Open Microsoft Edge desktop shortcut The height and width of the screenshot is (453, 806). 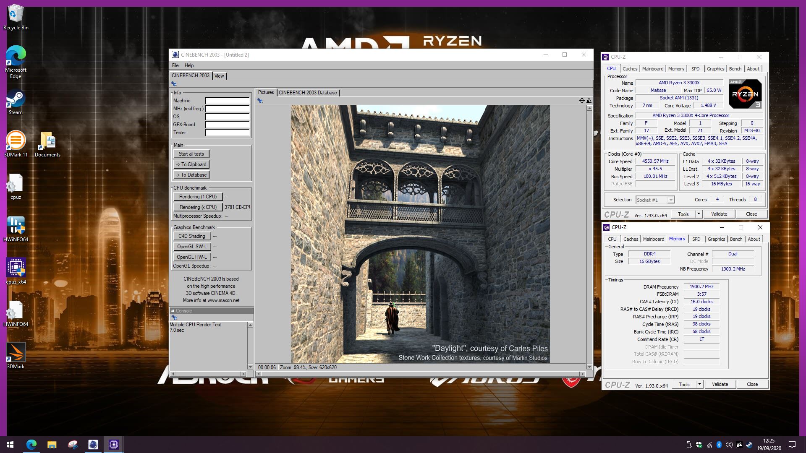point(16,62)
